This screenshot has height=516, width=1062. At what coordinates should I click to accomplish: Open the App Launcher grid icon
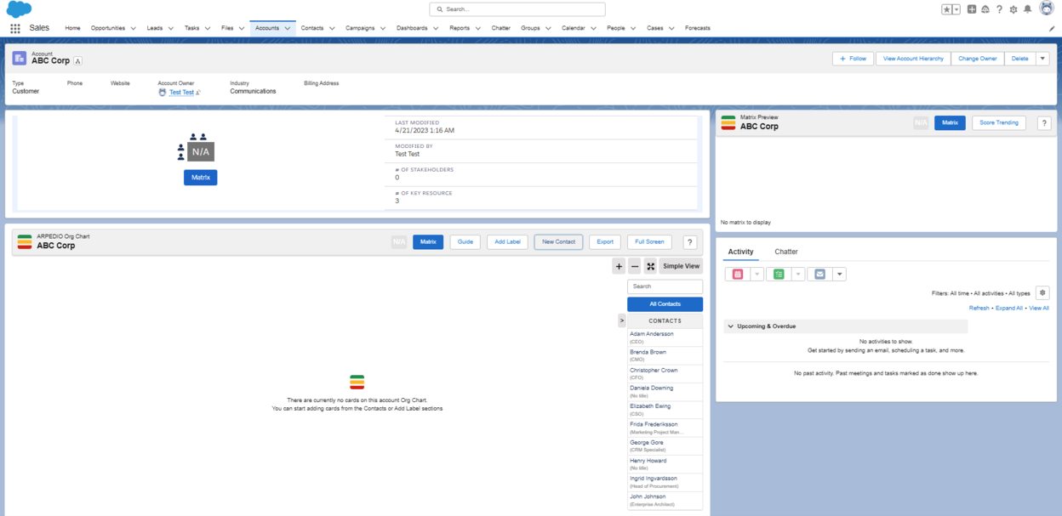(15, 28)
